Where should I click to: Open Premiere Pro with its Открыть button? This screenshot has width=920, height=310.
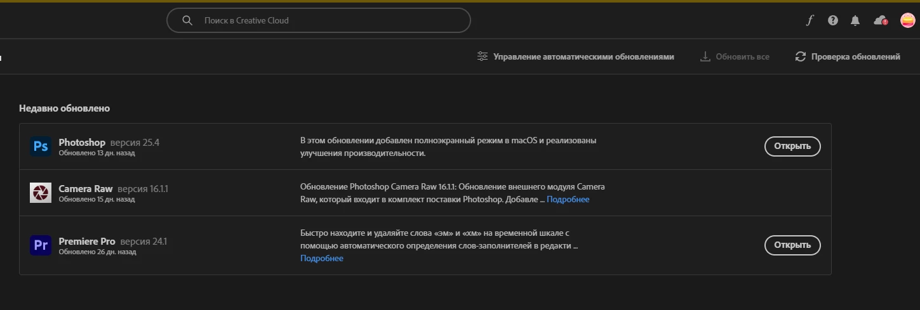click(792, 245)
